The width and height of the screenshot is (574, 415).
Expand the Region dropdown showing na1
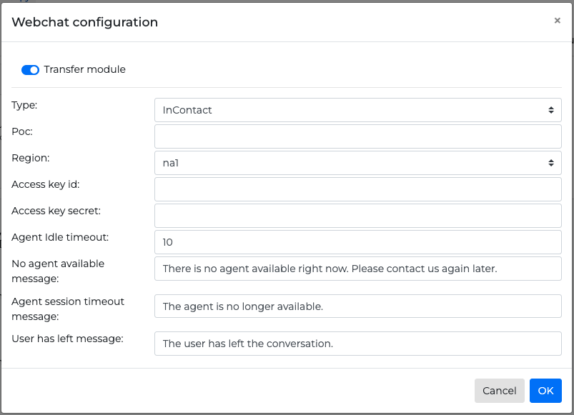[x=357, y=163]
